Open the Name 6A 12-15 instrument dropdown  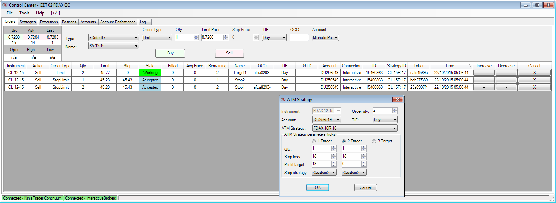point(114,46)
